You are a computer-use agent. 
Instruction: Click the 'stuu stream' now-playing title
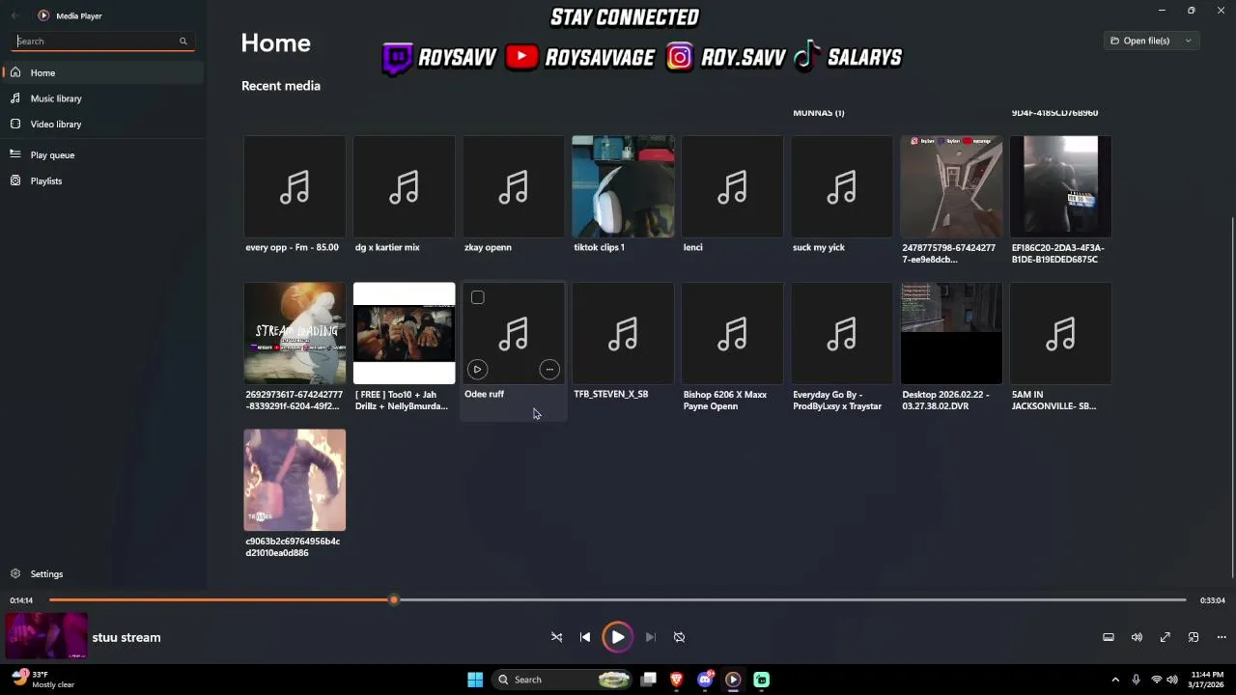coord(126,637)
